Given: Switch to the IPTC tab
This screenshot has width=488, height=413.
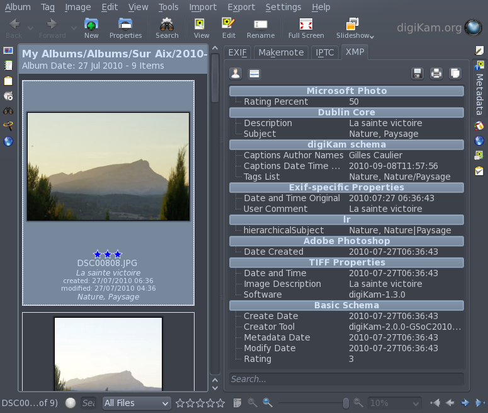Looking at the screenshot, I should click(x=326, y=52).
